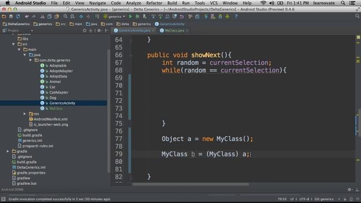Screen dimensions: 361x203
Task: Click the java breadcrumb item
Action: (91, 24)
